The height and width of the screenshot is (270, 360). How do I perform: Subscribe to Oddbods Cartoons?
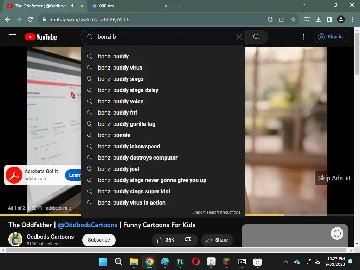pyautogui.click(x=99, y=240)
